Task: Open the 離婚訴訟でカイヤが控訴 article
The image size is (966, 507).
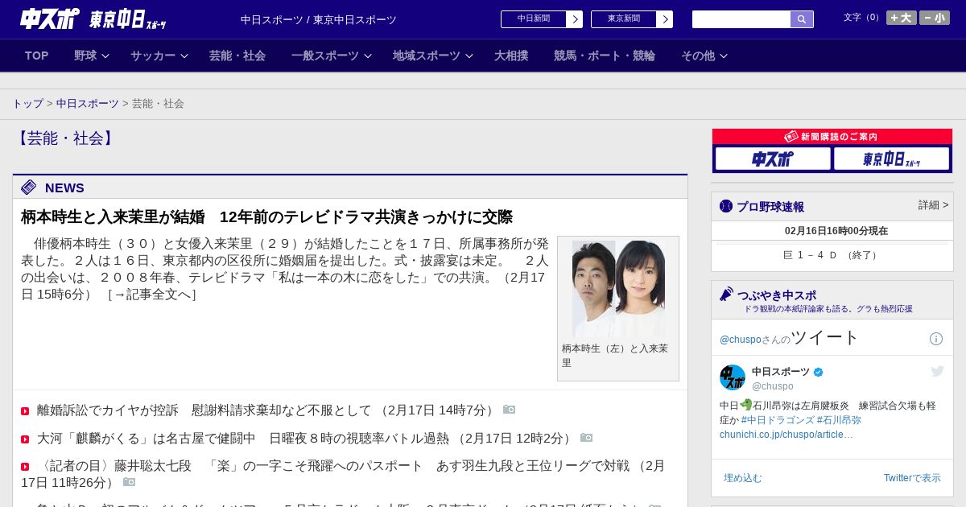Action: [267, 410]
